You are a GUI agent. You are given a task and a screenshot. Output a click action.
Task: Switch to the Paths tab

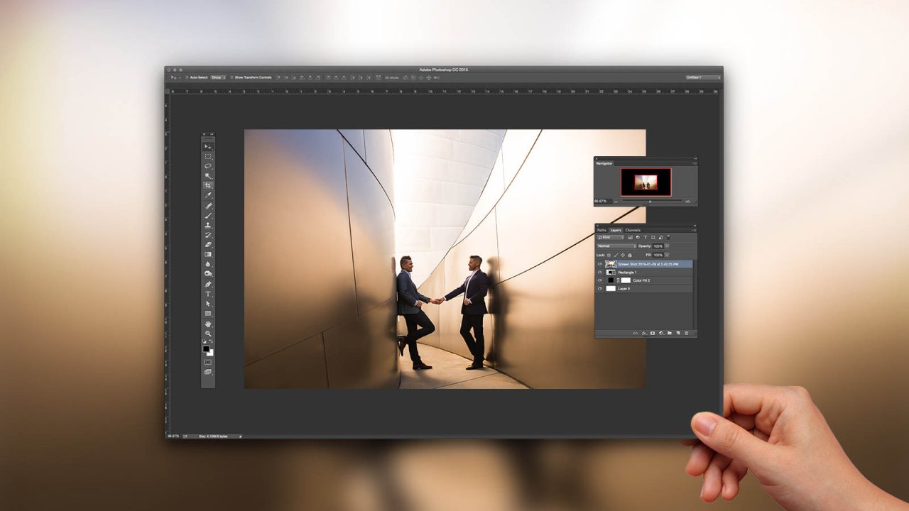tap(602, 230)
